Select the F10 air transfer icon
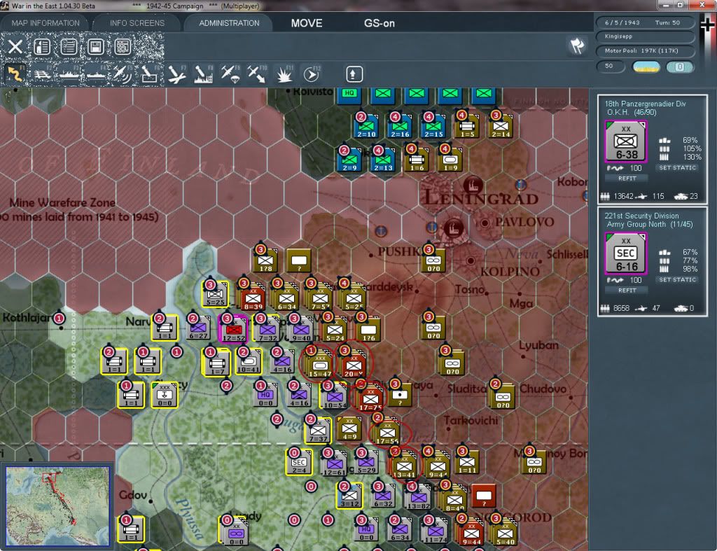Screen dimensions: 717x551 (257, 74)
